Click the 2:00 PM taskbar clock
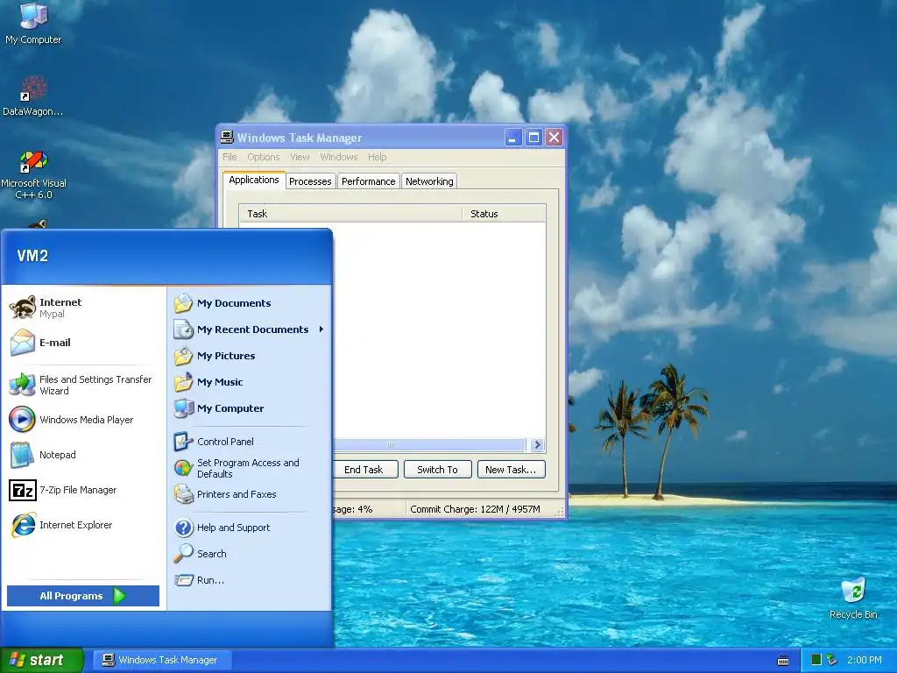Image resolution: width=897 pixels, height=673 pixels. coord(864,660)
